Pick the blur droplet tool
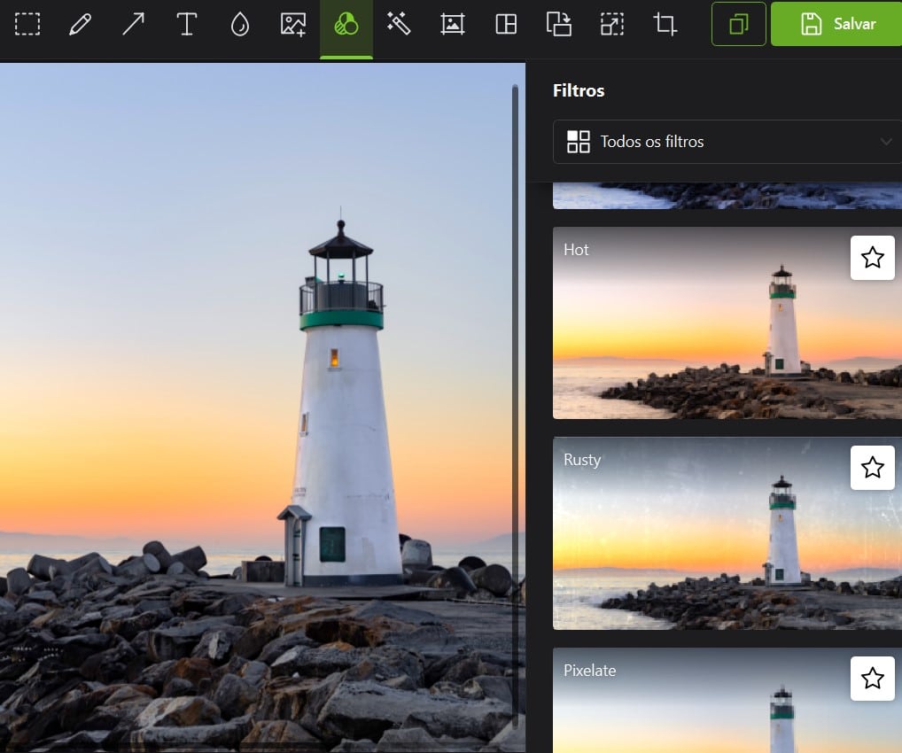The height and width of the screenshot is (753, 902). pos(240,24)
